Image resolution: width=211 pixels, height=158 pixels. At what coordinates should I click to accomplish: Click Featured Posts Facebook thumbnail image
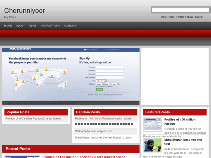pos(153,125)
